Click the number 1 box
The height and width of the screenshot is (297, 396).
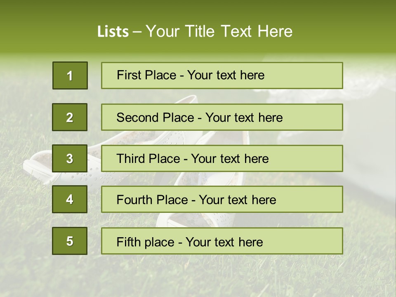70,75
